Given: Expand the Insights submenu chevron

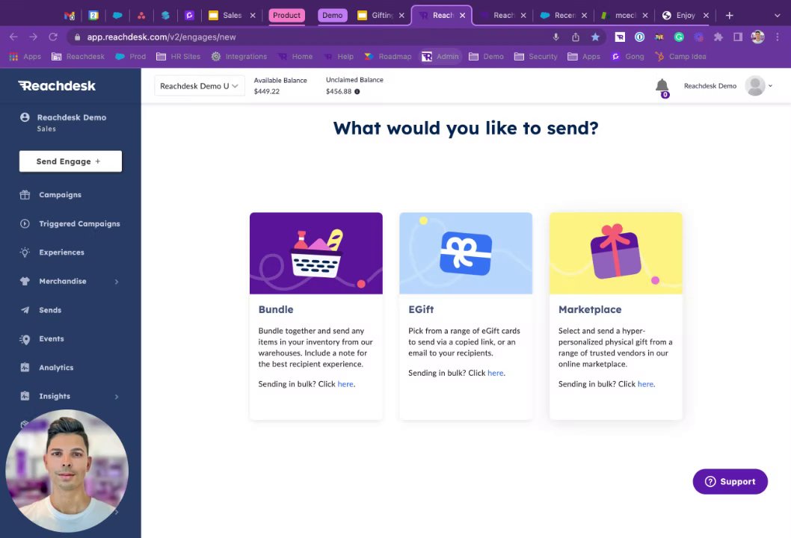Looking at the screenshot, I should 117,396.
